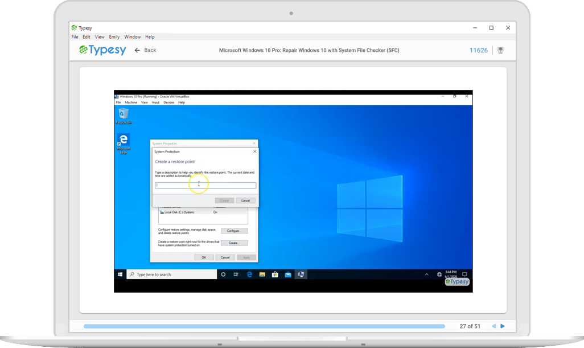Viewport: 584px width, 348px height.
Task: Click the restore point description field
Action: [205, 185]
